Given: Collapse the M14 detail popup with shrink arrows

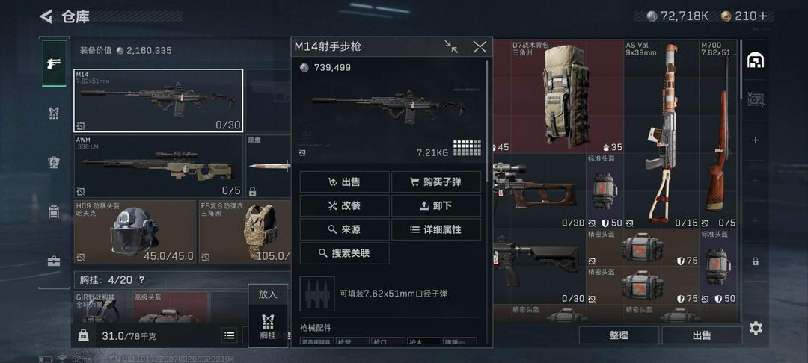Looking at the screenshot, I should pos(451,47).
